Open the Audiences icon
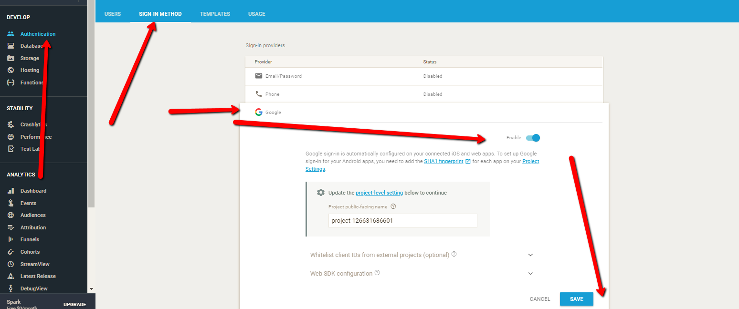The image size is (739, 309). pos(11,215)
